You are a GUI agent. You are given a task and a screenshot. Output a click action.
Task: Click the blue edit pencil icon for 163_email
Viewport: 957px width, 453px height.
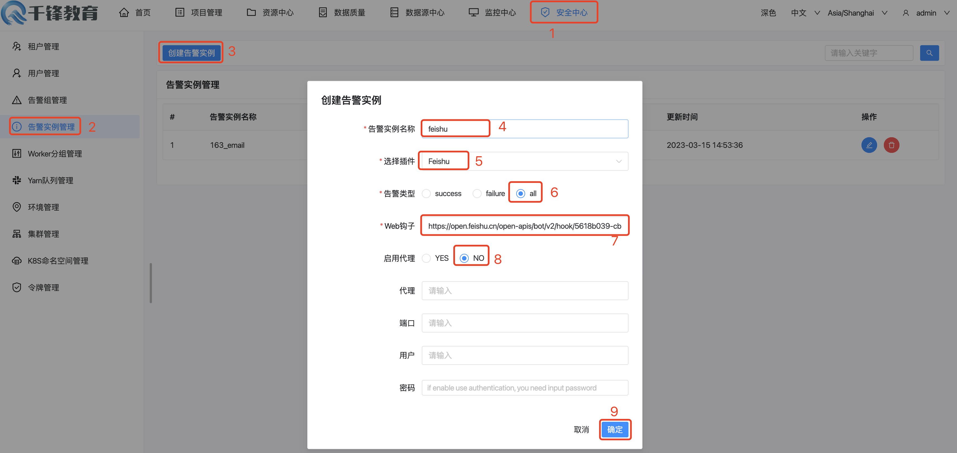(x=868, y=145)
